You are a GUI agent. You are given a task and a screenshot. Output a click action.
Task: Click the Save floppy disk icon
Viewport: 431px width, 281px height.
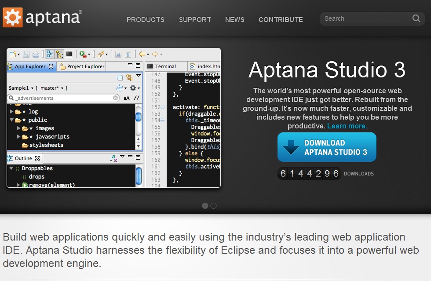click(x=26, y=54)
